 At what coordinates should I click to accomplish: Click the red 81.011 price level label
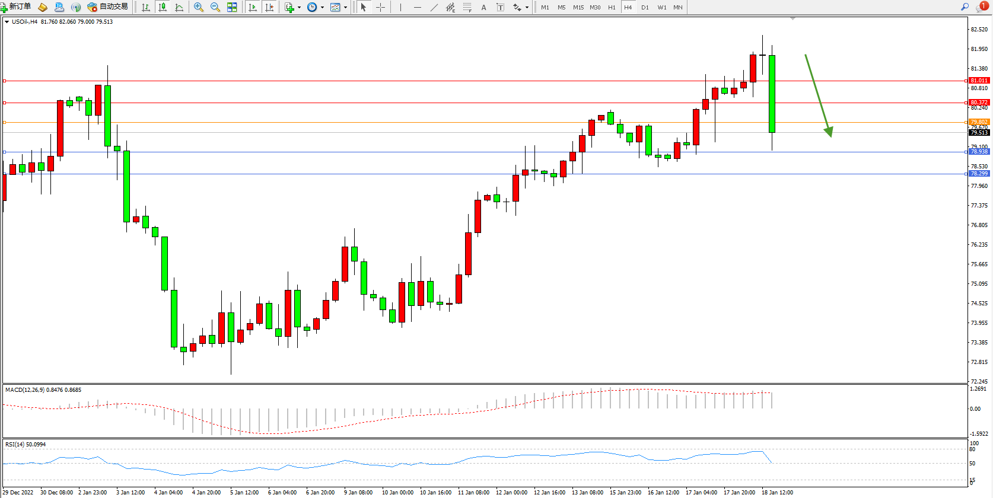[979, 81]
